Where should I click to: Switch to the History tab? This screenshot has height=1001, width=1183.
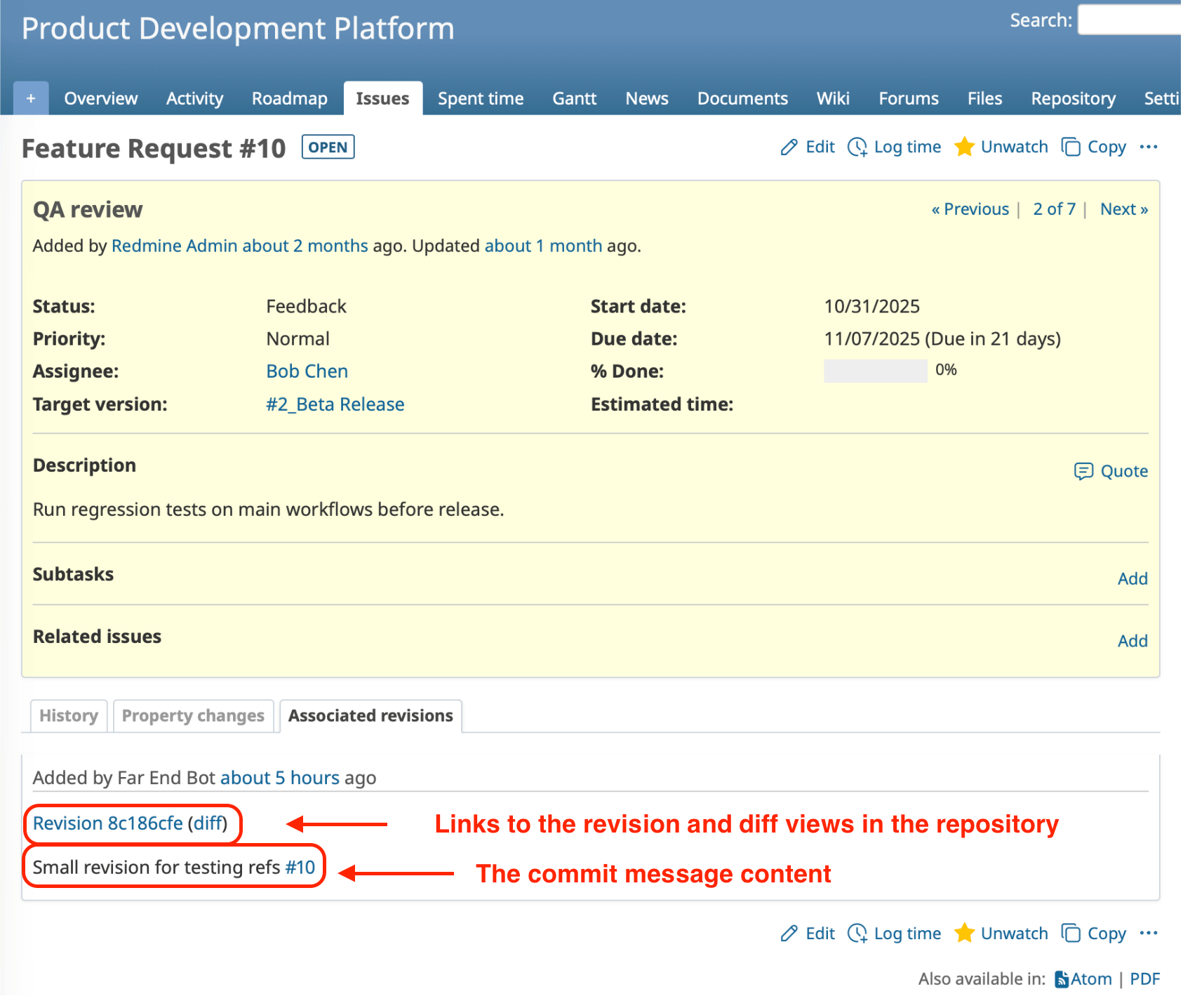(68, 715)
